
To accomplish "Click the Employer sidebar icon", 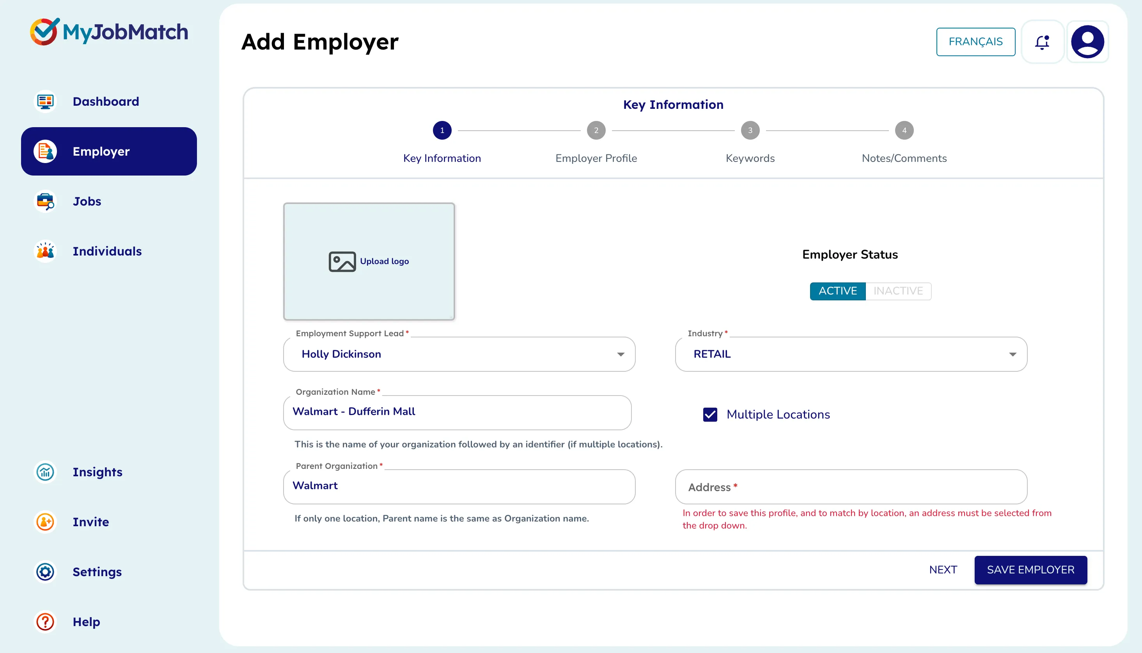I will click(46, 151).
